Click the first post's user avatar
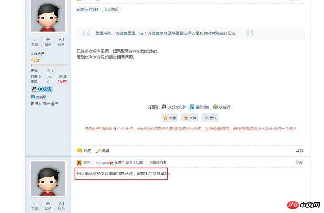Screen dimensions: 324x213 click(48, 16)
